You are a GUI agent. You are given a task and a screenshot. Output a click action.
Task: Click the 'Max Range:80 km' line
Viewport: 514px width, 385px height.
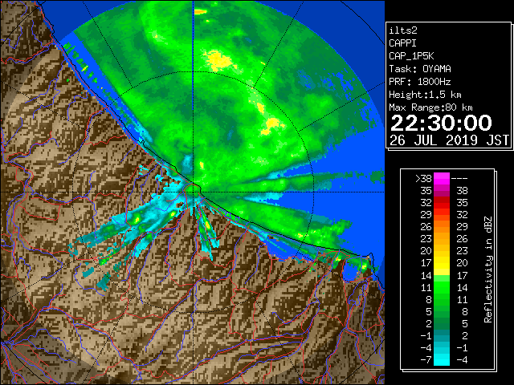430,107
